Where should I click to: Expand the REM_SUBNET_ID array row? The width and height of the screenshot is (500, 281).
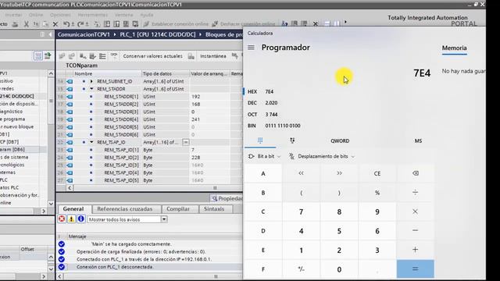tap(91, 81)
